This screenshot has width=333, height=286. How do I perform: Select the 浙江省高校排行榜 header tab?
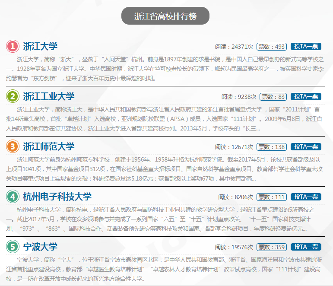tap(165, 16)
